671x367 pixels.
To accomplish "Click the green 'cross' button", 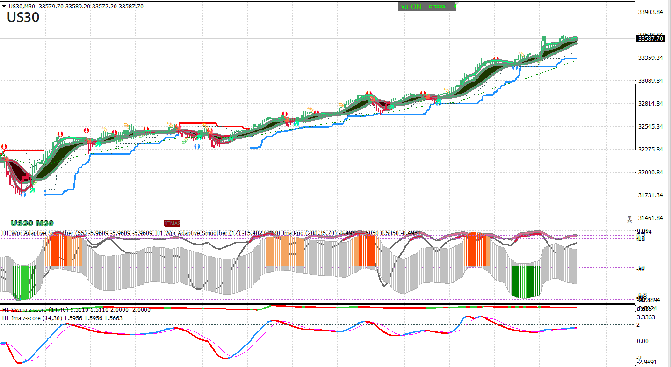I will 440,7.
